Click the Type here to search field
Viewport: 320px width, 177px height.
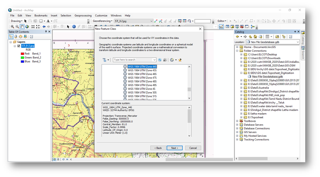click(x=133, y=60)
